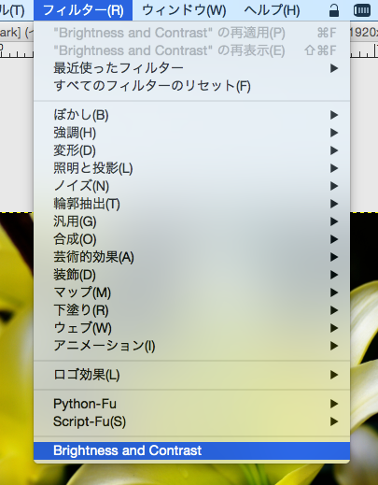Expand the Script-Fu(S) submenu

click(x=191, y=421)
